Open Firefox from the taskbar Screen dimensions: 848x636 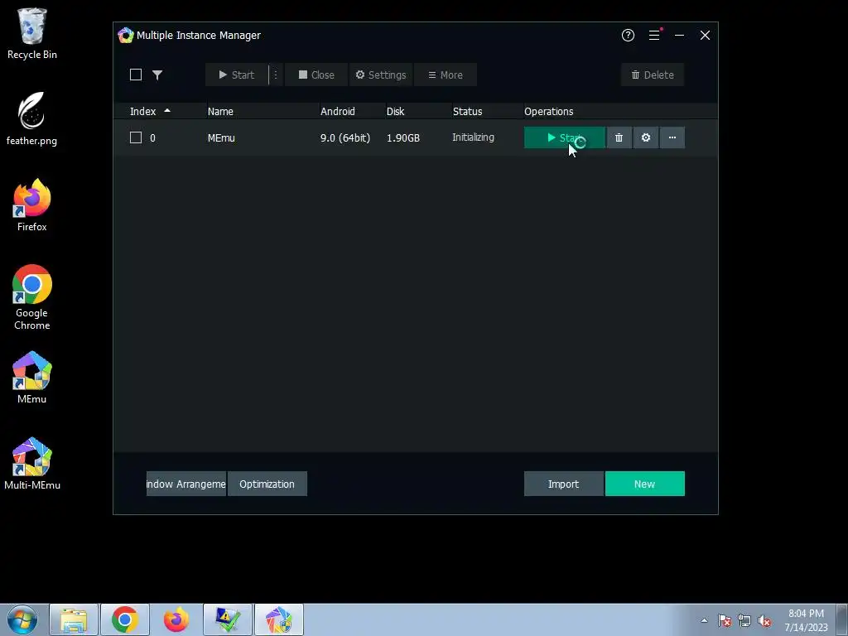coord(176,619)
